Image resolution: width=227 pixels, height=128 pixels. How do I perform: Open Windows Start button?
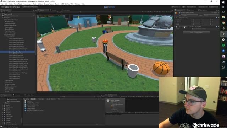223,2
